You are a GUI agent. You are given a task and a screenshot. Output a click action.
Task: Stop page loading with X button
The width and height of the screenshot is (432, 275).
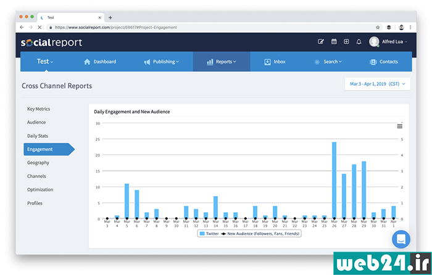(x=39, y=27)
